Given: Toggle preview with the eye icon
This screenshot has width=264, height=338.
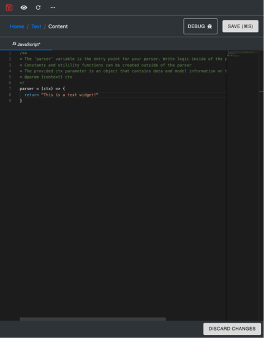Looking at the screenshot, I should click(x=24, y=7).
